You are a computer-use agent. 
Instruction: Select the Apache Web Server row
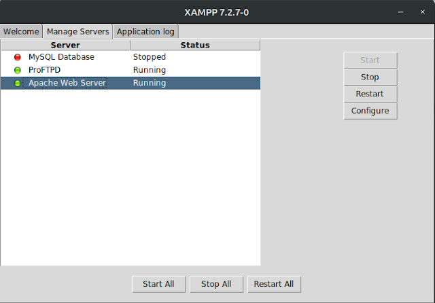click(x=67, y=83)
